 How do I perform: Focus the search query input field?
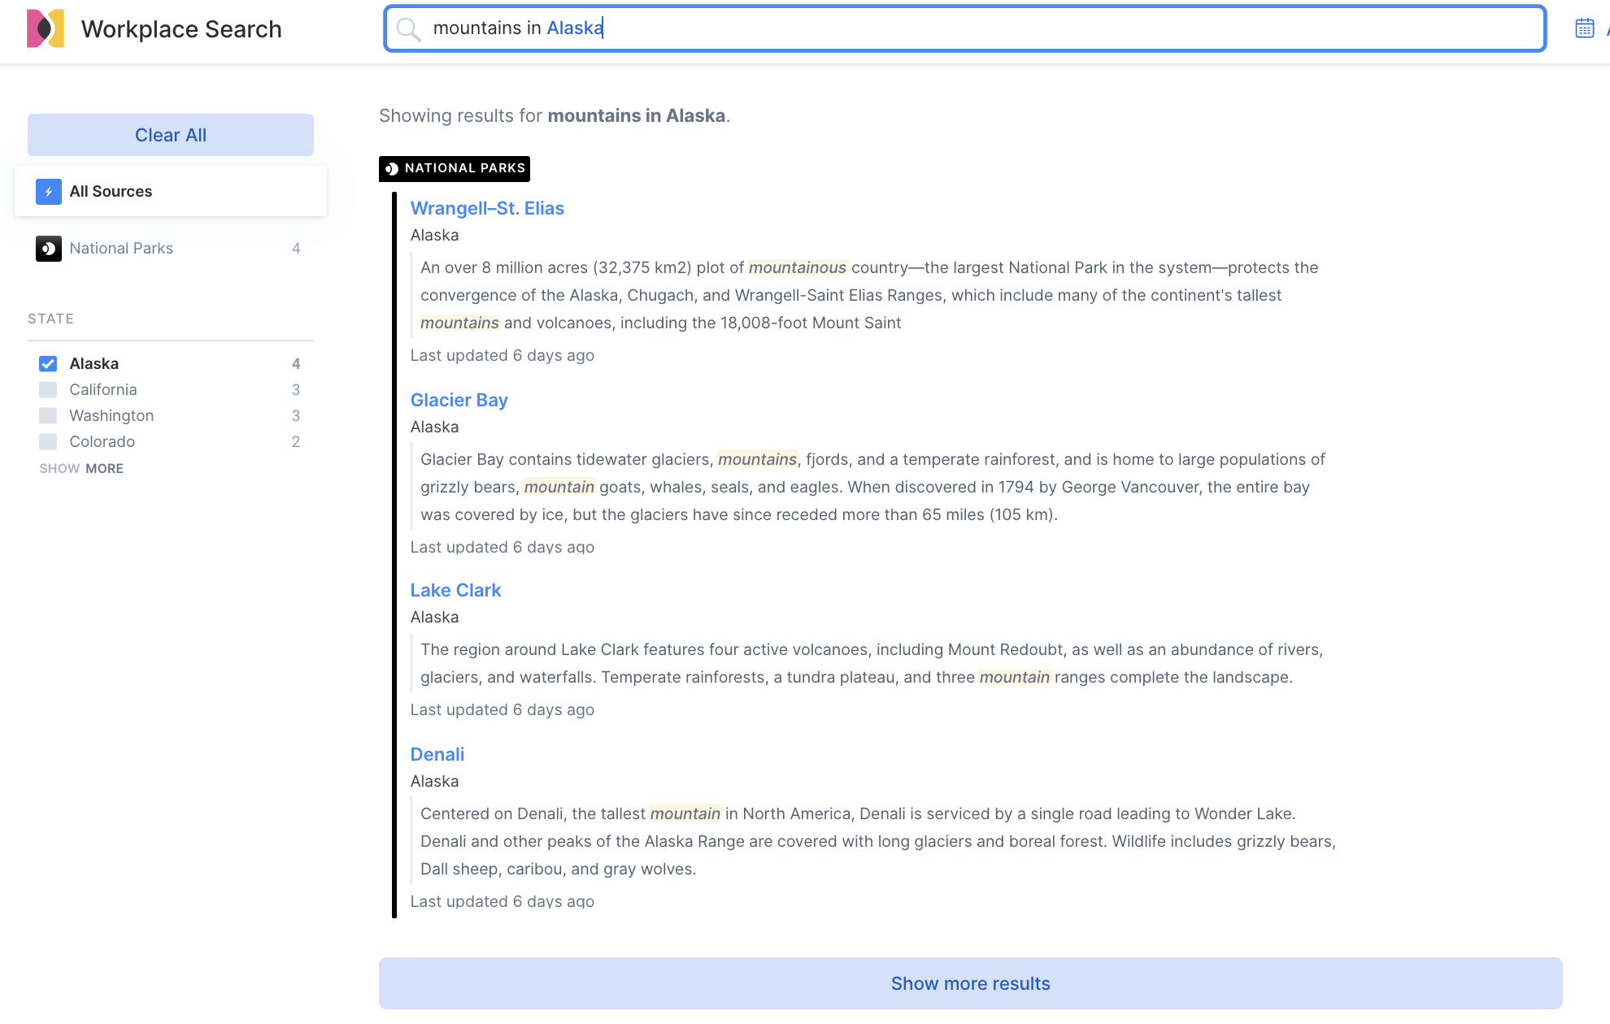(976, 28)
